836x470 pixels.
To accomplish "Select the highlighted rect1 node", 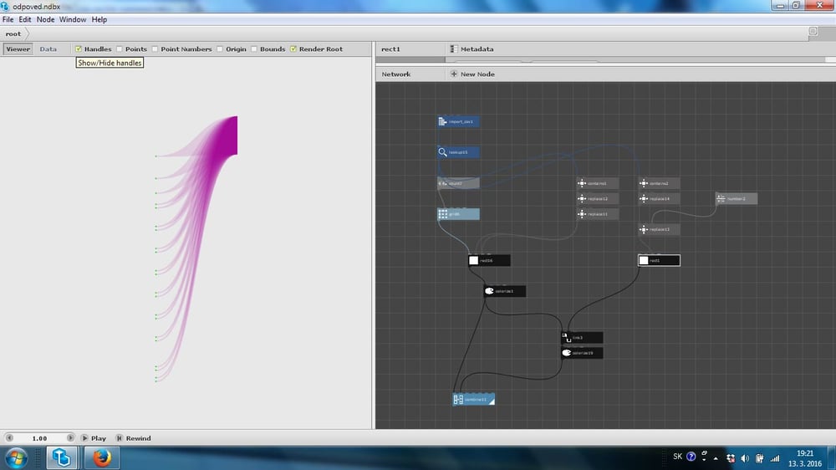I will coord(659,260).
